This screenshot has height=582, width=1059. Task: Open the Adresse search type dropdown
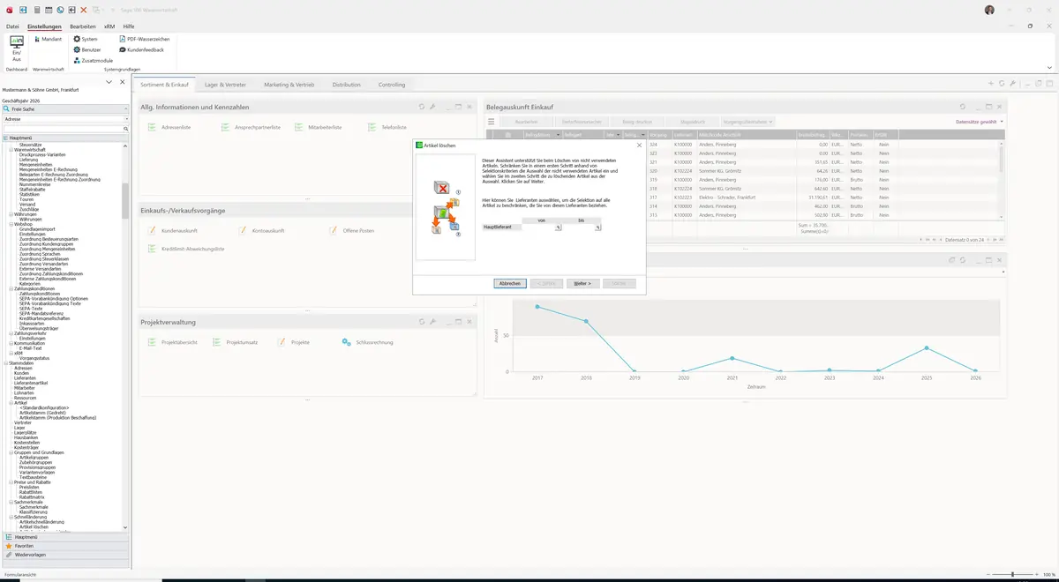pos(126,118)
